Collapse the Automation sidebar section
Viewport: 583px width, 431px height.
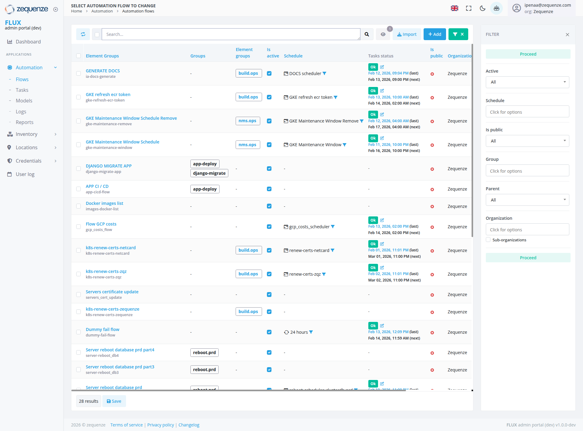(55, 67)
